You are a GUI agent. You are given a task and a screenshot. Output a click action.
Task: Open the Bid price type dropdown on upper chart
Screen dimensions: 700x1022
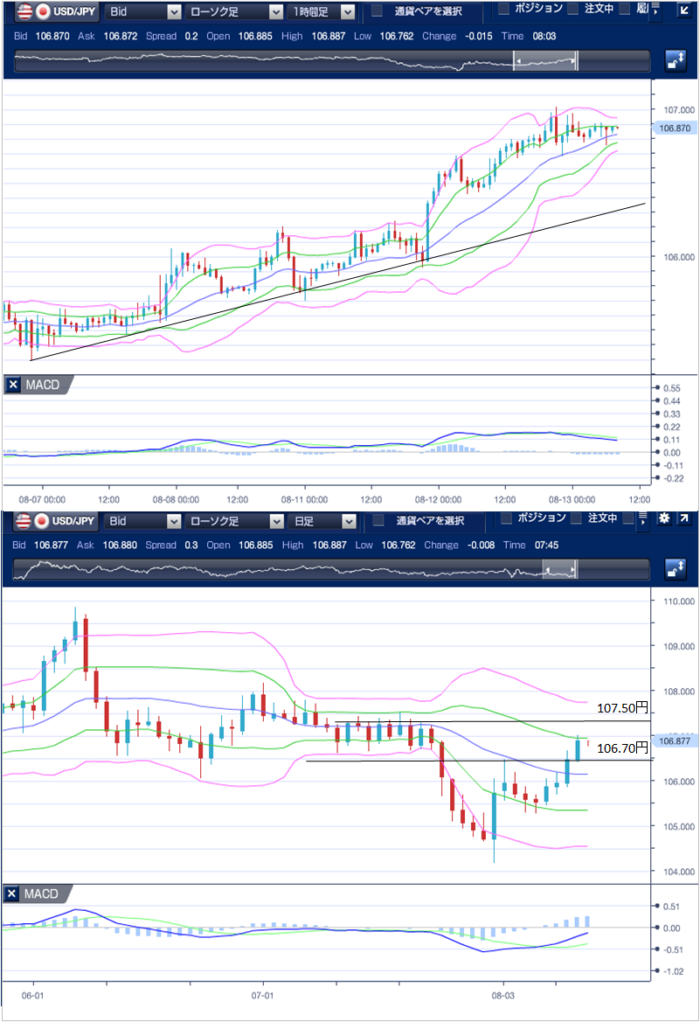143,11
